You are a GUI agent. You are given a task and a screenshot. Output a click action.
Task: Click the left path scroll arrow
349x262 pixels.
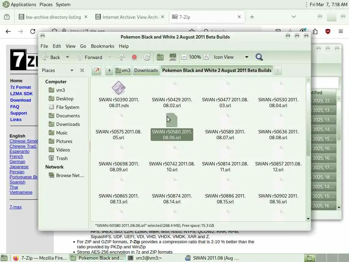click(109, 70)
